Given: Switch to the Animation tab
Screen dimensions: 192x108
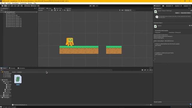Looking at the screenshot, I should (x=21, y=68).
